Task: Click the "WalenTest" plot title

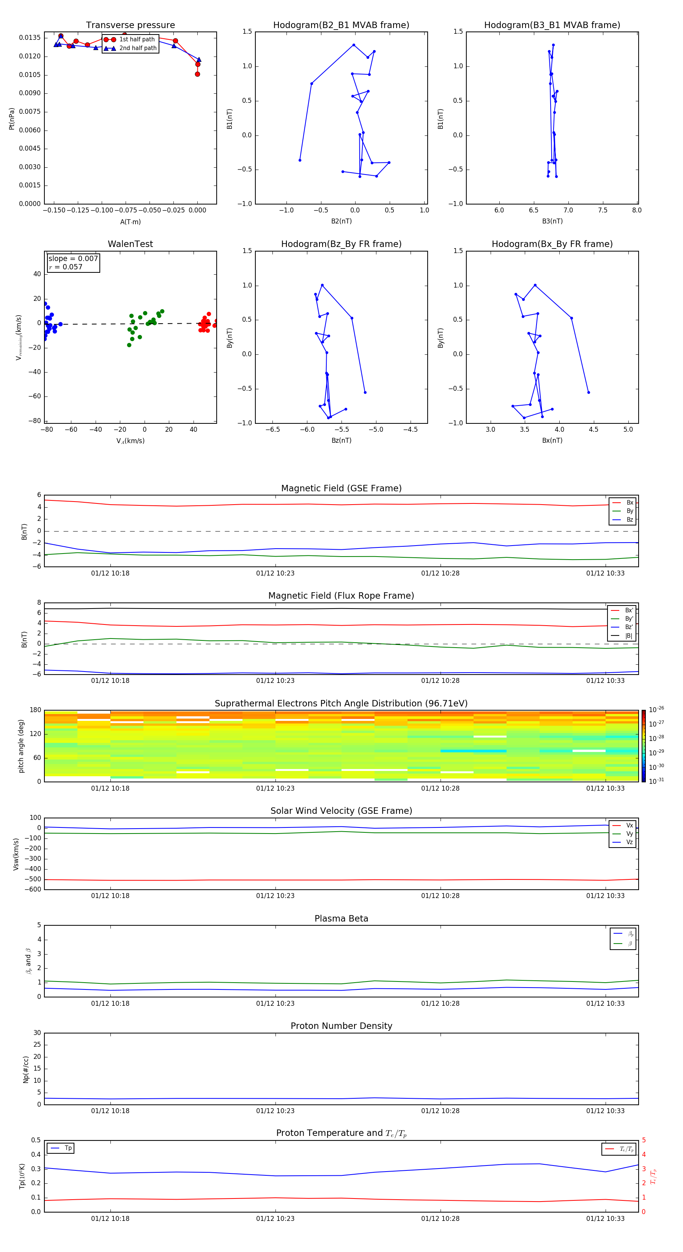Action: (x=130, y=244)
